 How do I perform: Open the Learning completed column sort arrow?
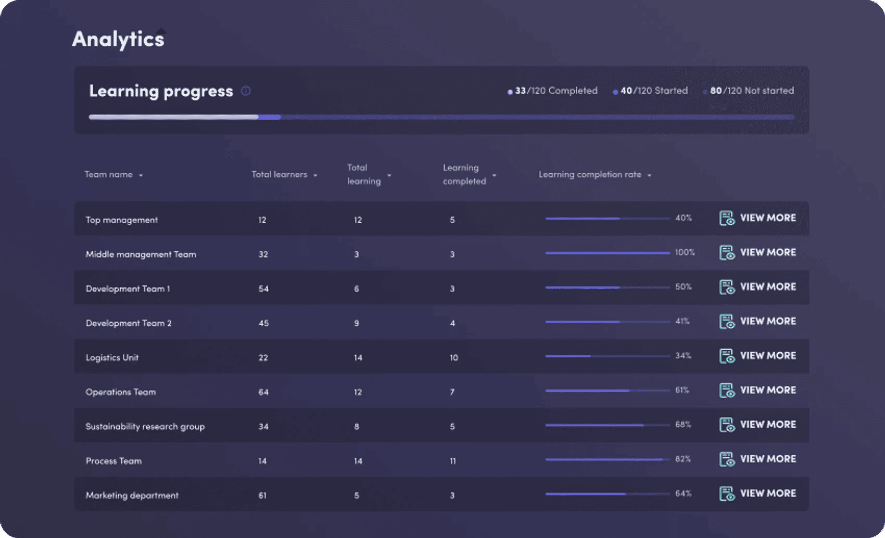tap(494, 175)
